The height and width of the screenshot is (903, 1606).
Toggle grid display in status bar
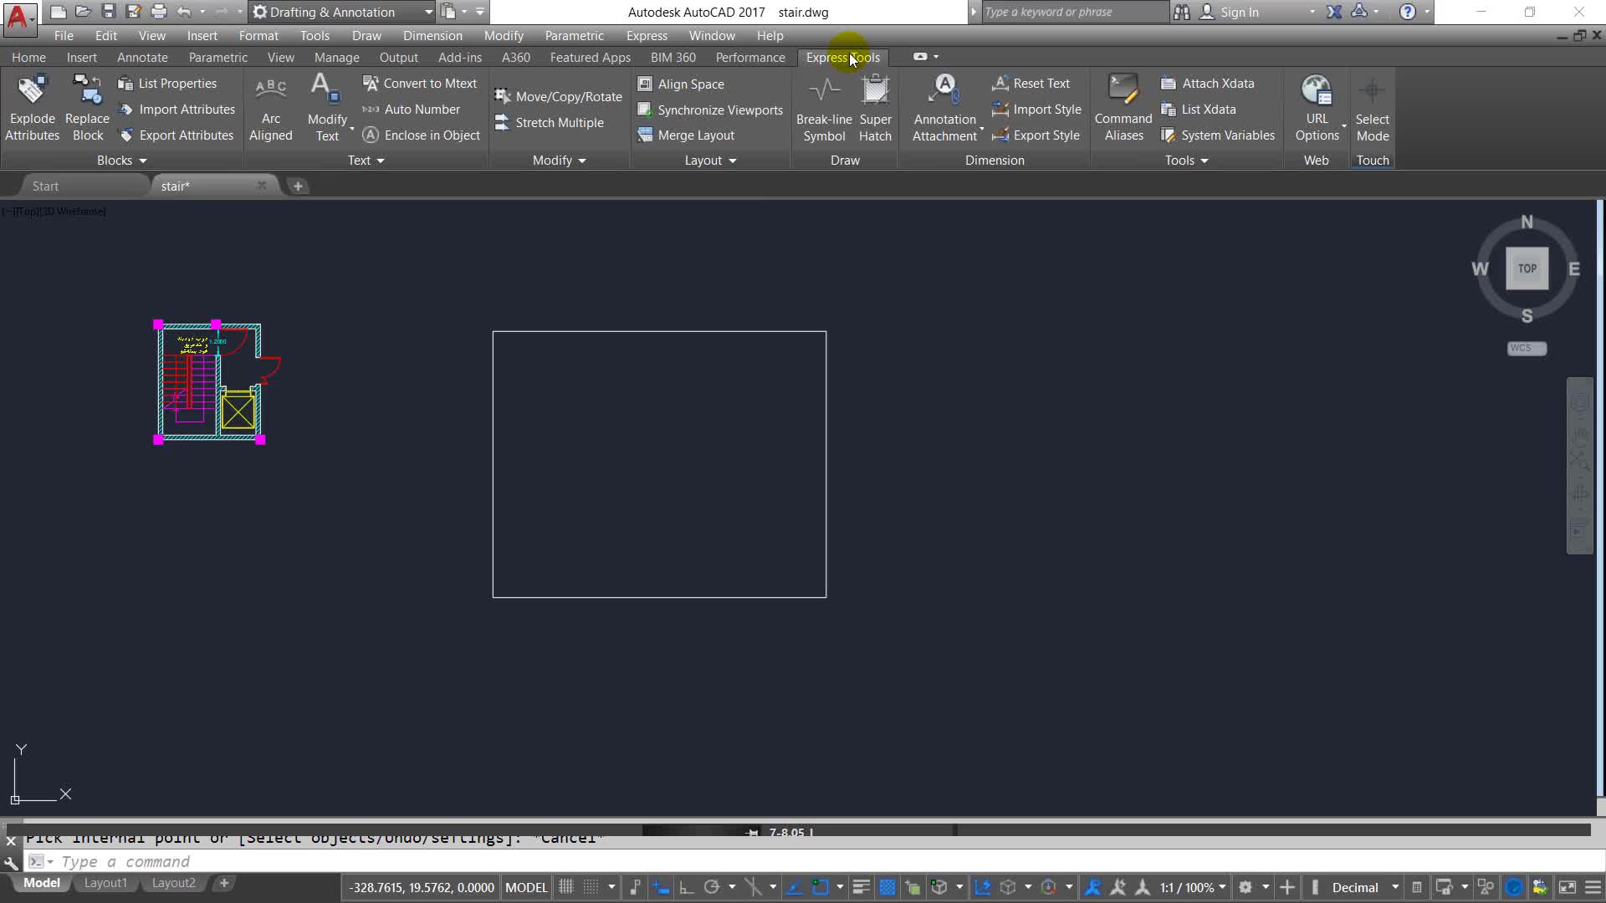[566, 887]
